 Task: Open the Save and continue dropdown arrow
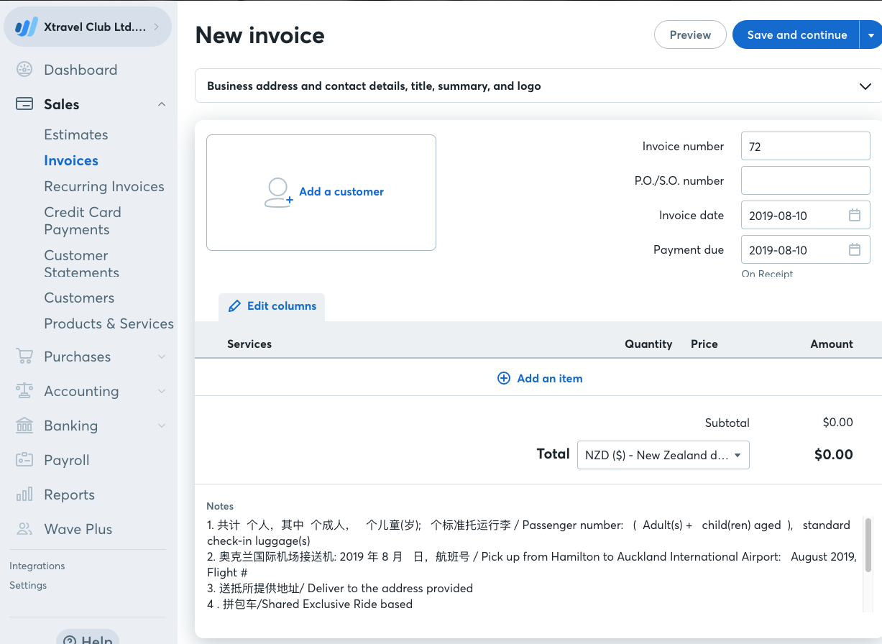pyautogui.click(x=871, y=34)
